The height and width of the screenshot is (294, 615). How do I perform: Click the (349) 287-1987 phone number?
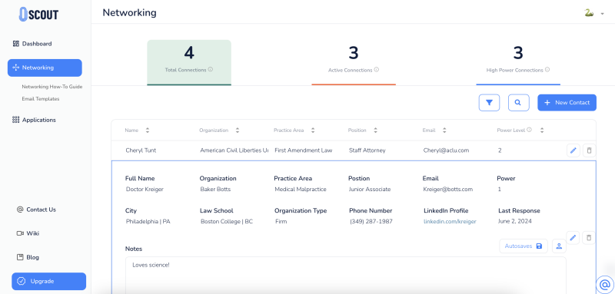[x=371, y=222]
